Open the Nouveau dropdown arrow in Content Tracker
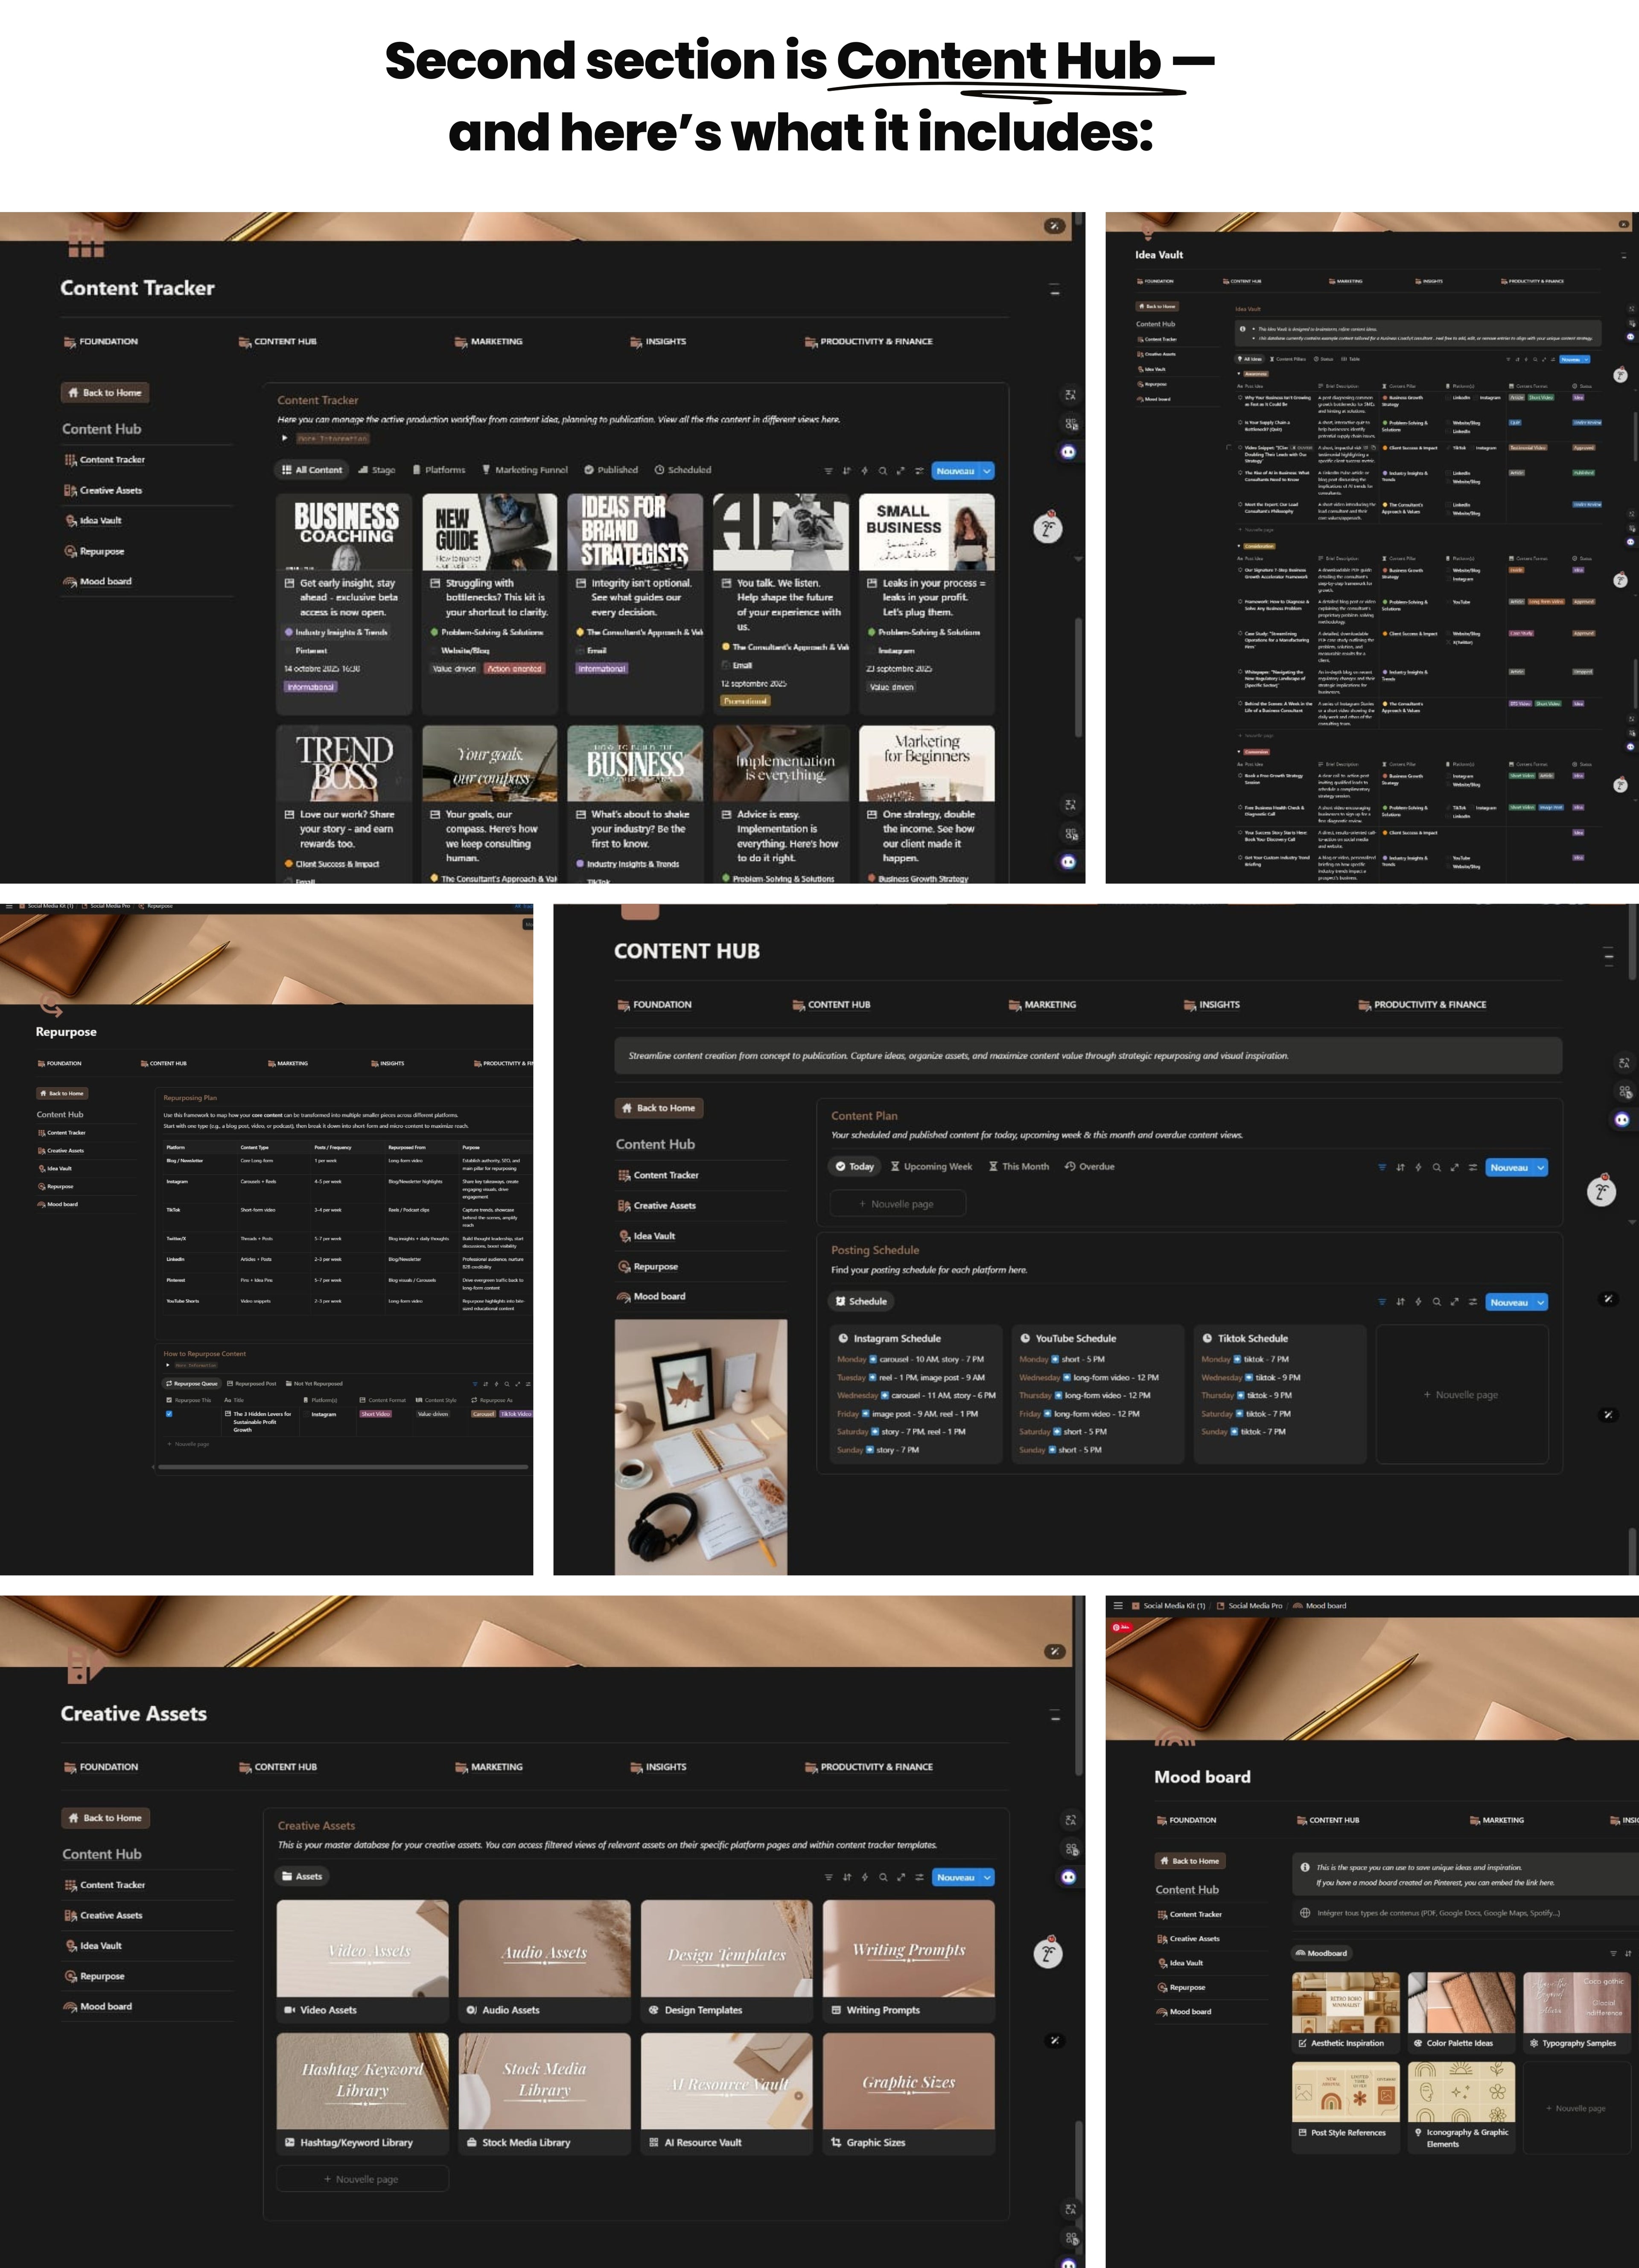 (x=988, y=471)
